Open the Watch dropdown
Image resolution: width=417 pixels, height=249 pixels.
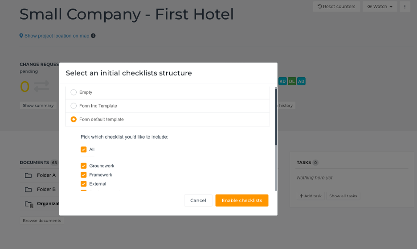[380, 7]
